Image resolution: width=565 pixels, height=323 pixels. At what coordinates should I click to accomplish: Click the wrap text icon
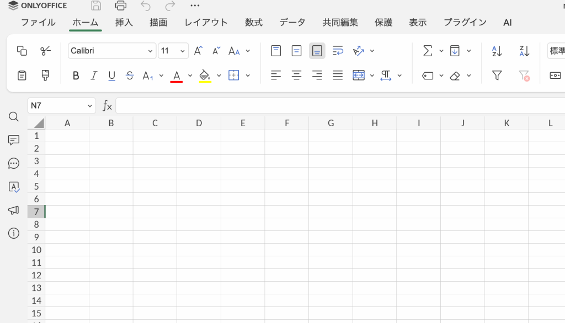pyautogui.click(x=338, y=51)
